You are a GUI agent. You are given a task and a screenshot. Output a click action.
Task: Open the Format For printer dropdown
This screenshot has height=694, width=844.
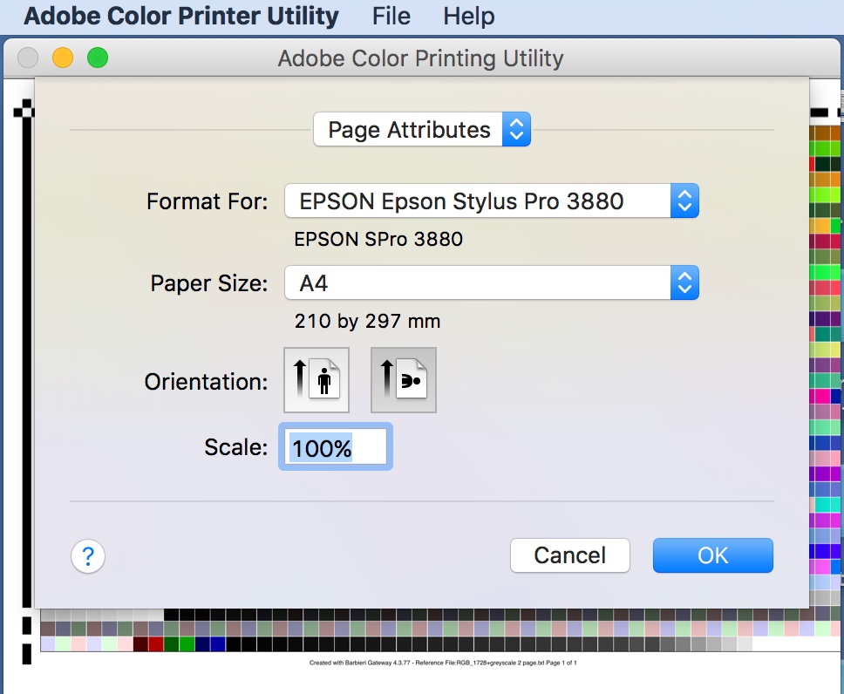(492, 201)
